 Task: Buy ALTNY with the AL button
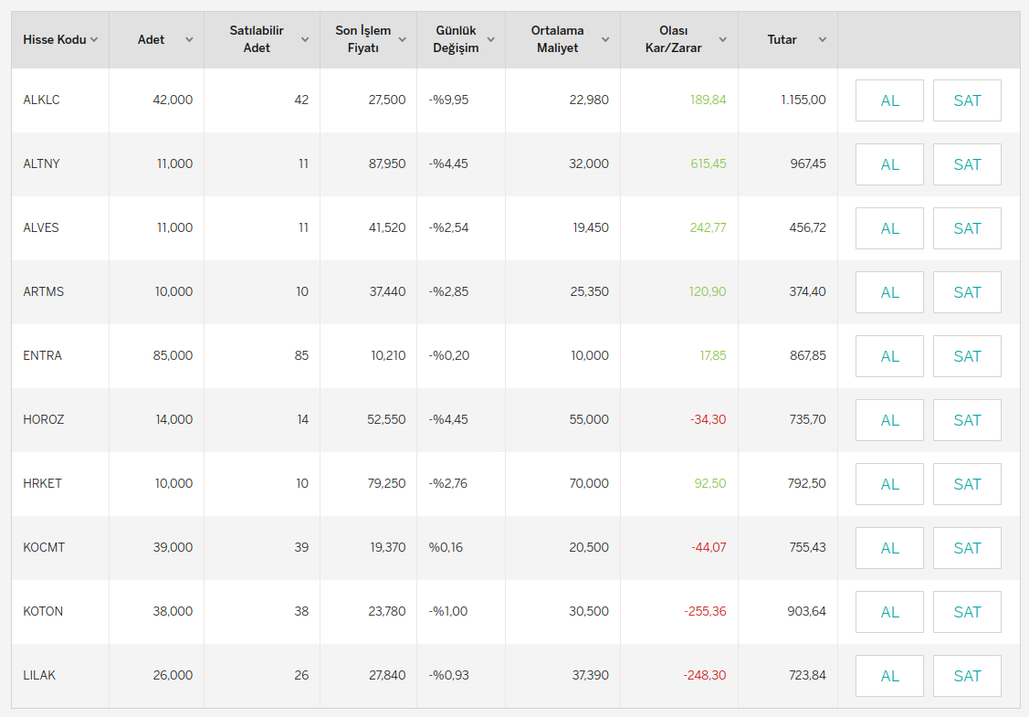[x=889, y=164]
